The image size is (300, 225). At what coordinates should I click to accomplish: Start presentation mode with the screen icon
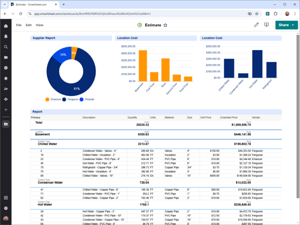coord(267,25)
